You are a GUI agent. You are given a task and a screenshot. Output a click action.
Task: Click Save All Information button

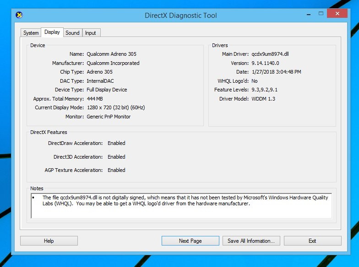click(251, 240)
